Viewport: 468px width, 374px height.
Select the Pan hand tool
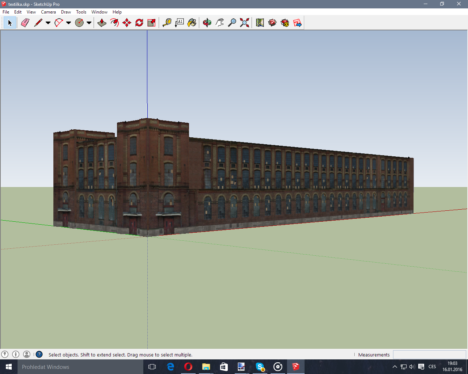219,23
